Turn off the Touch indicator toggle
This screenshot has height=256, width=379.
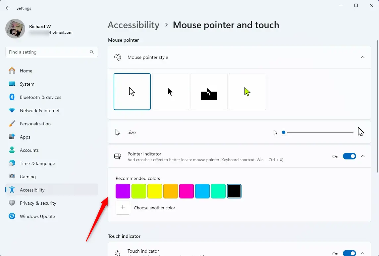point(349,253)
